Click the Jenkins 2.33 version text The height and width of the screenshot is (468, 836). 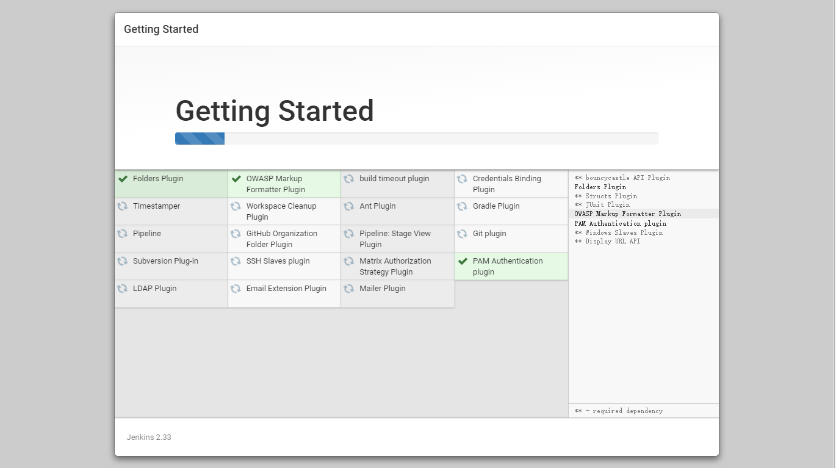pyautogui.click(x=149, y=437)
